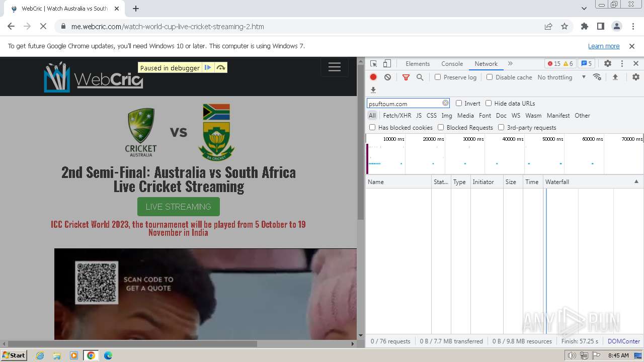Filter requests by Font
The image size is (644, 362).
[485, 115]
